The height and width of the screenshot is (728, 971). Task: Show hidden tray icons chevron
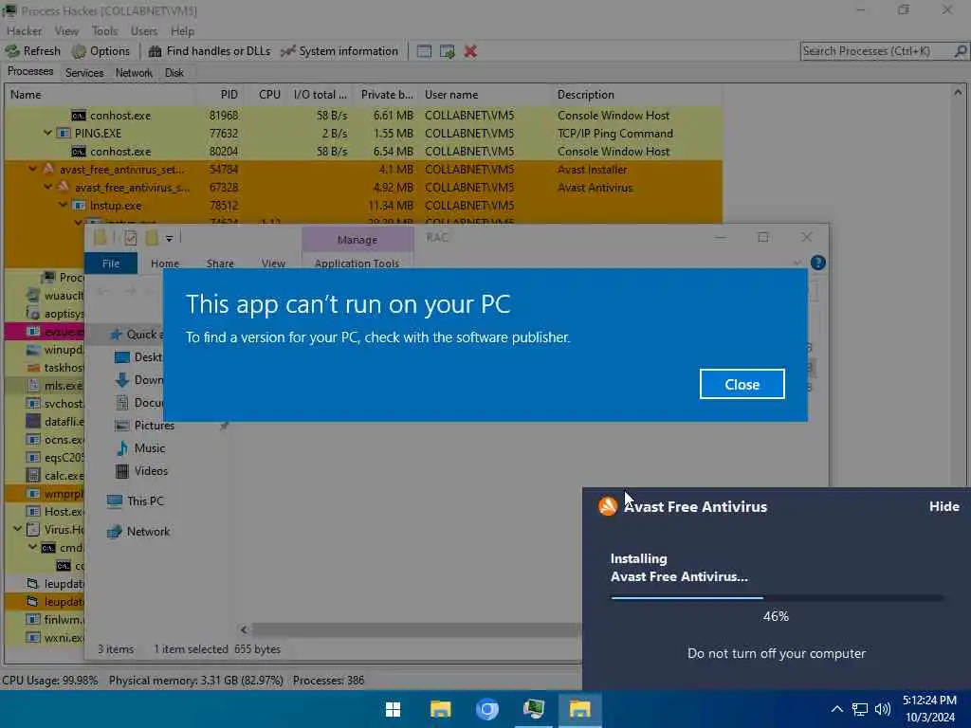pos(836,709)
